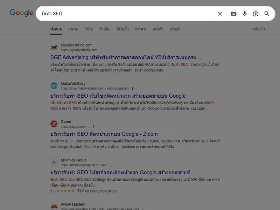
Task: Open the MakeWebEasy SEO service title link
Action: click(x=118, y=96)
